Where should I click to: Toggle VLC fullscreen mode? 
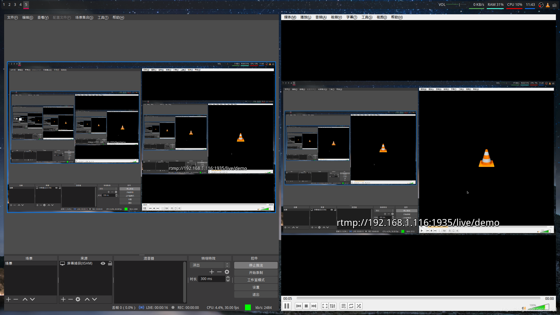point(325,306)
